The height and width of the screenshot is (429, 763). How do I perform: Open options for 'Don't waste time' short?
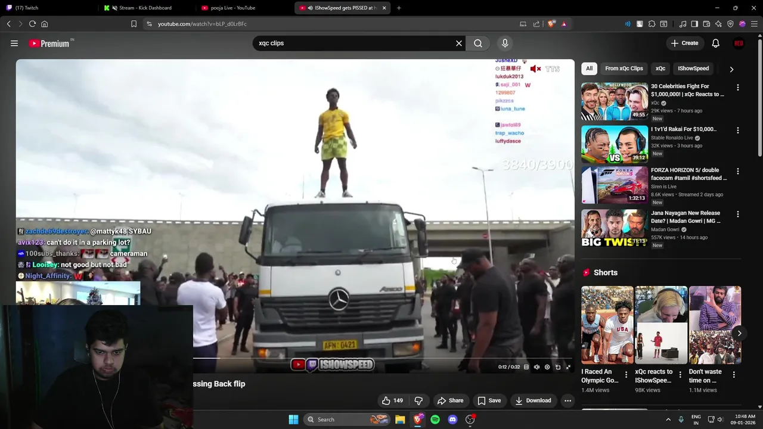tap(734, 375)
